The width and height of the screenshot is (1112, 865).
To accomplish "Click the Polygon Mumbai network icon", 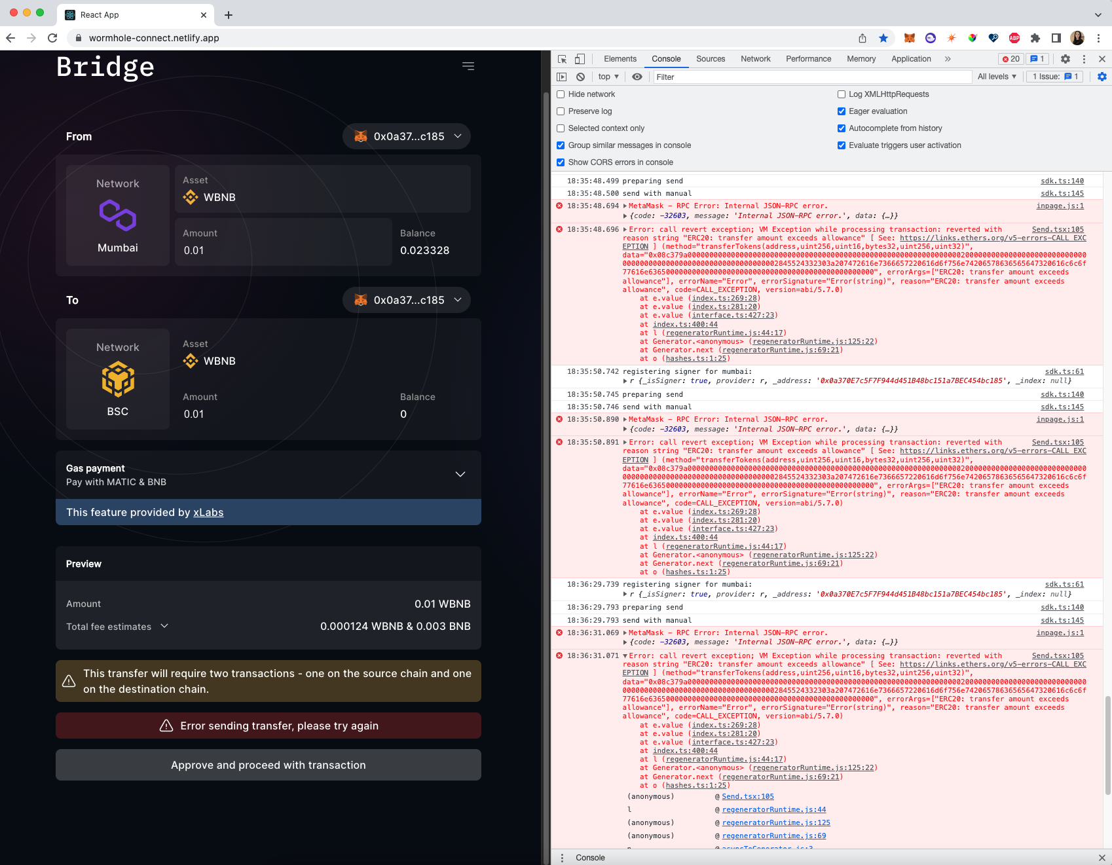I will tap(117, 216).
